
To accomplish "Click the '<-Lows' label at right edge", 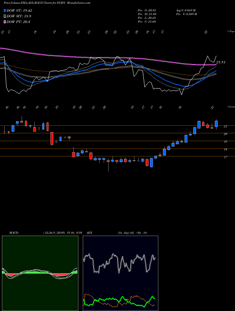I will tap(231, 106).
